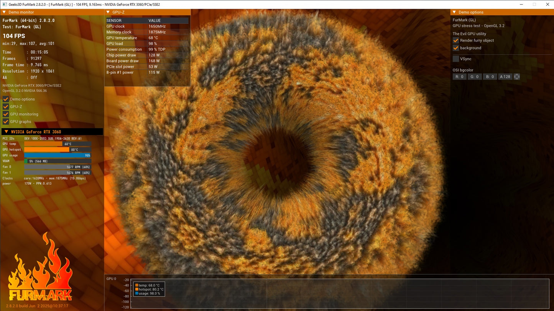The height and width of the screenshot is (311, 554).
Task: Disable the background checkbox
Action: coord(456,48)
